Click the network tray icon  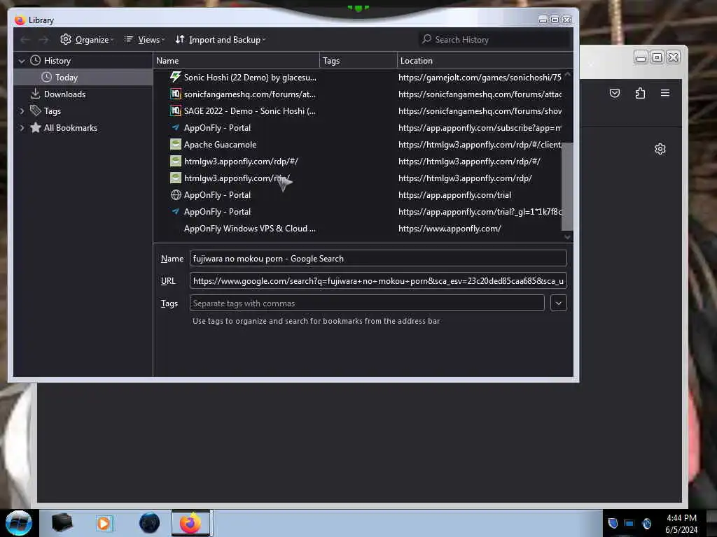pyautogui.click(x=629, y=523)
